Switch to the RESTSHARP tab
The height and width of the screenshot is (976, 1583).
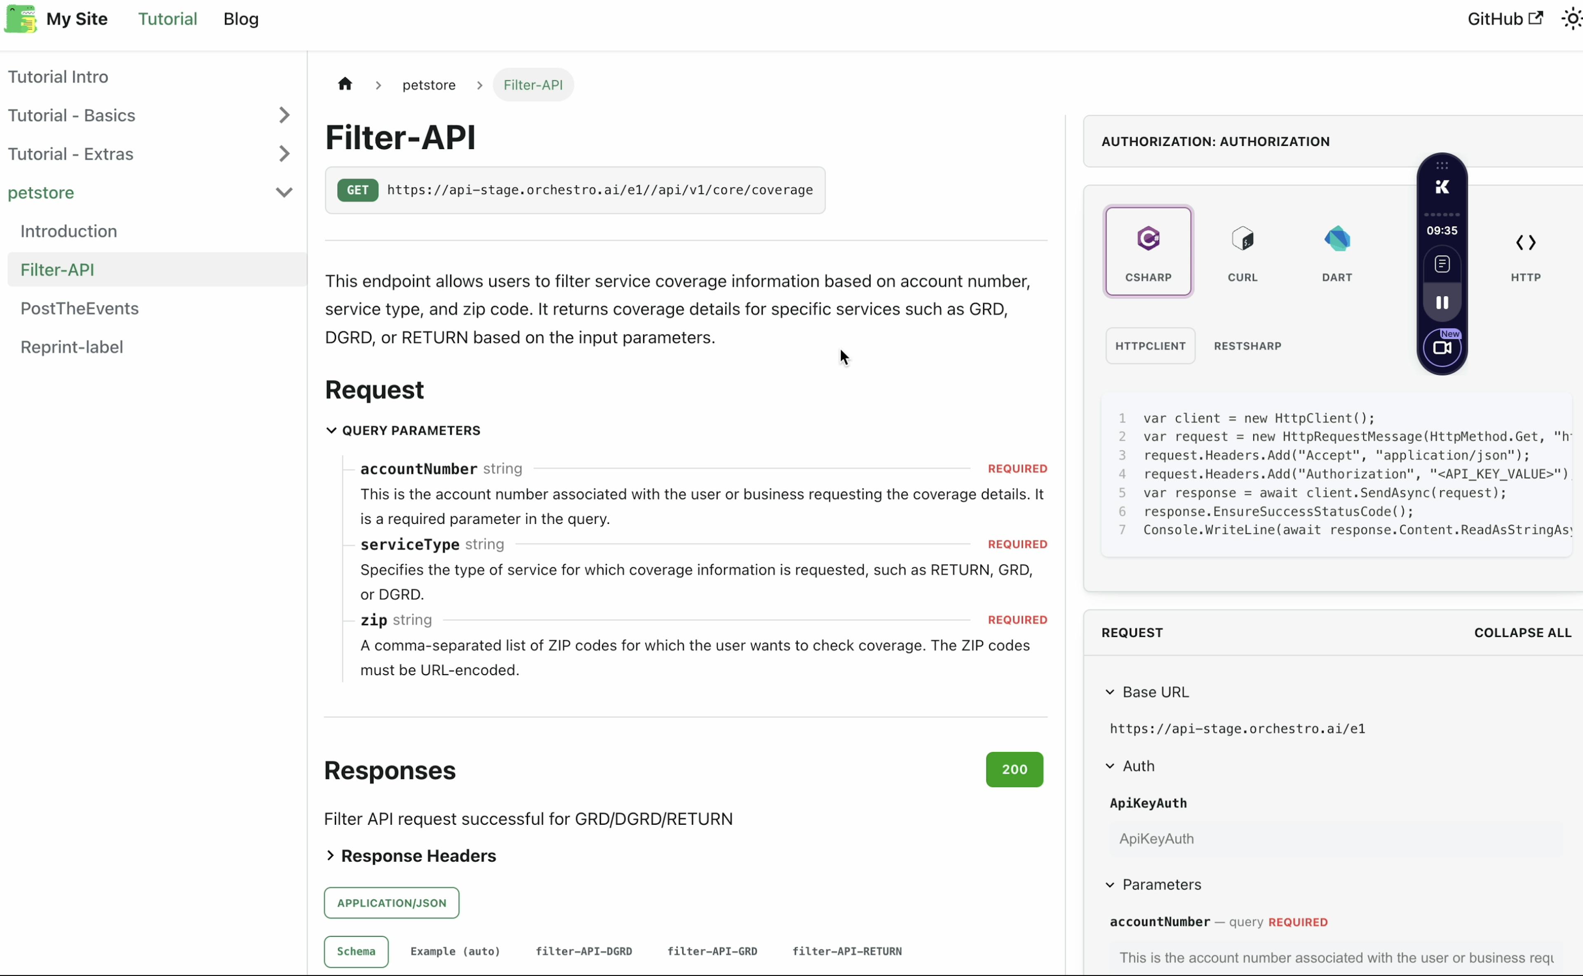pos(1247,346)
